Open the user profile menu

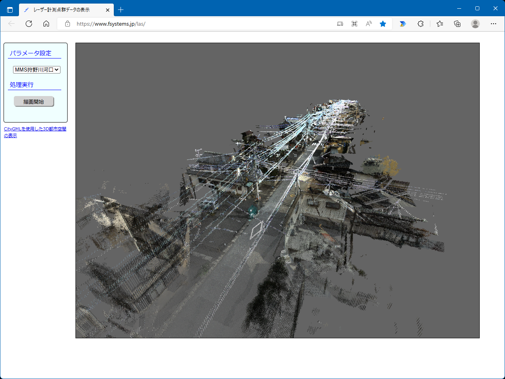(475, 24)
